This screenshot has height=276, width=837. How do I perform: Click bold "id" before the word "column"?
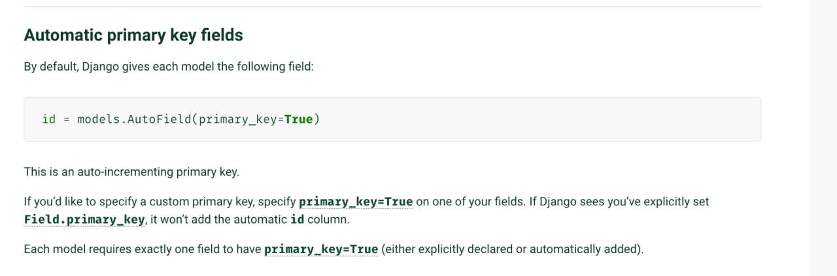pyautogui.click(x=297, y=220)
